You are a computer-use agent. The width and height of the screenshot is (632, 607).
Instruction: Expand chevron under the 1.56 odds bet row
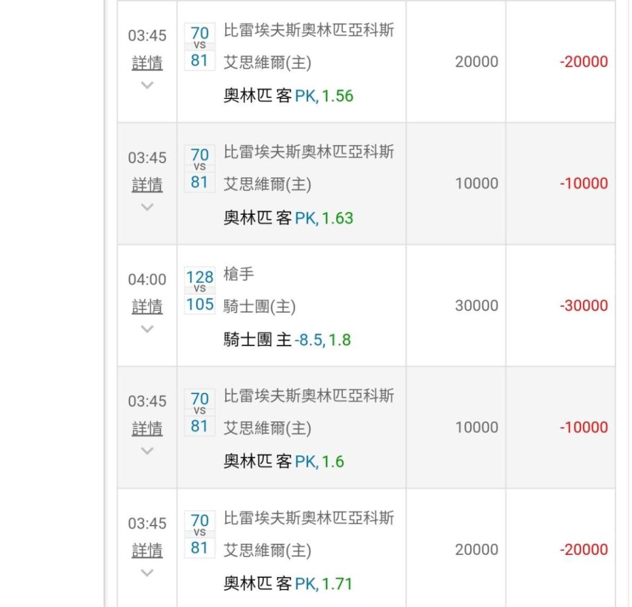pos(147,85)
